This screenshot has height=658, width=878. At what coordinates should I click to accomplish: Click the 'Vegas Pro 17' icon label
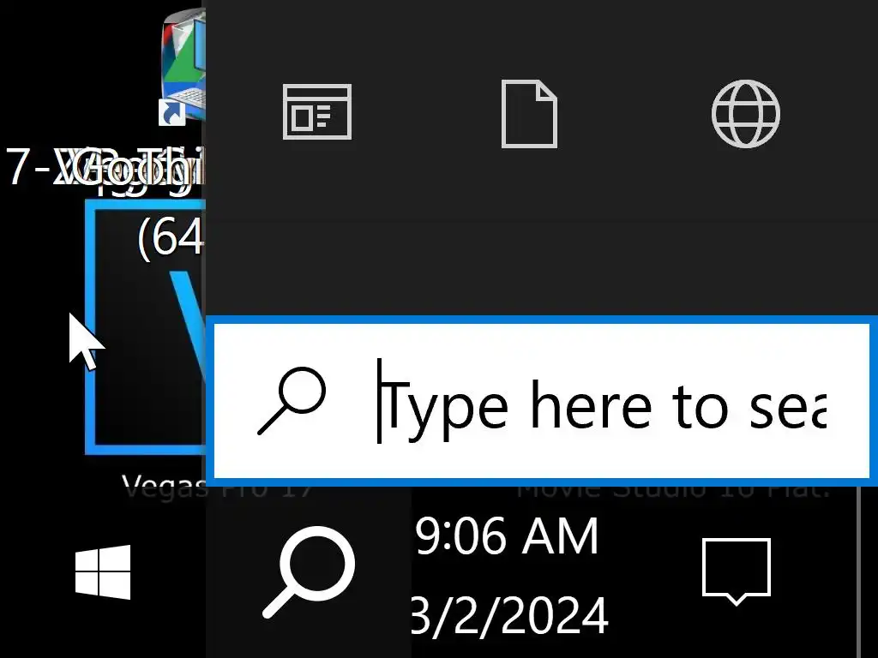click(x=219, y=488)
